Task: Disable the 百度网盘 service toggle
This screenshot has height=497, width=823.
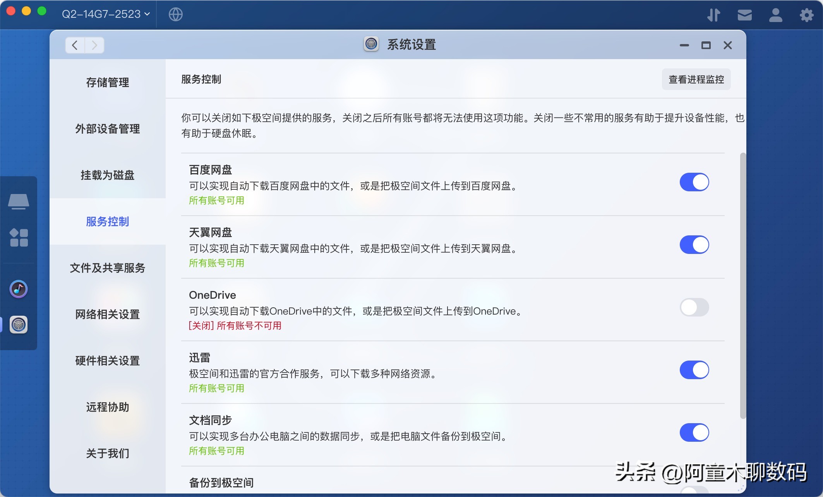Action: pos(694,182)
